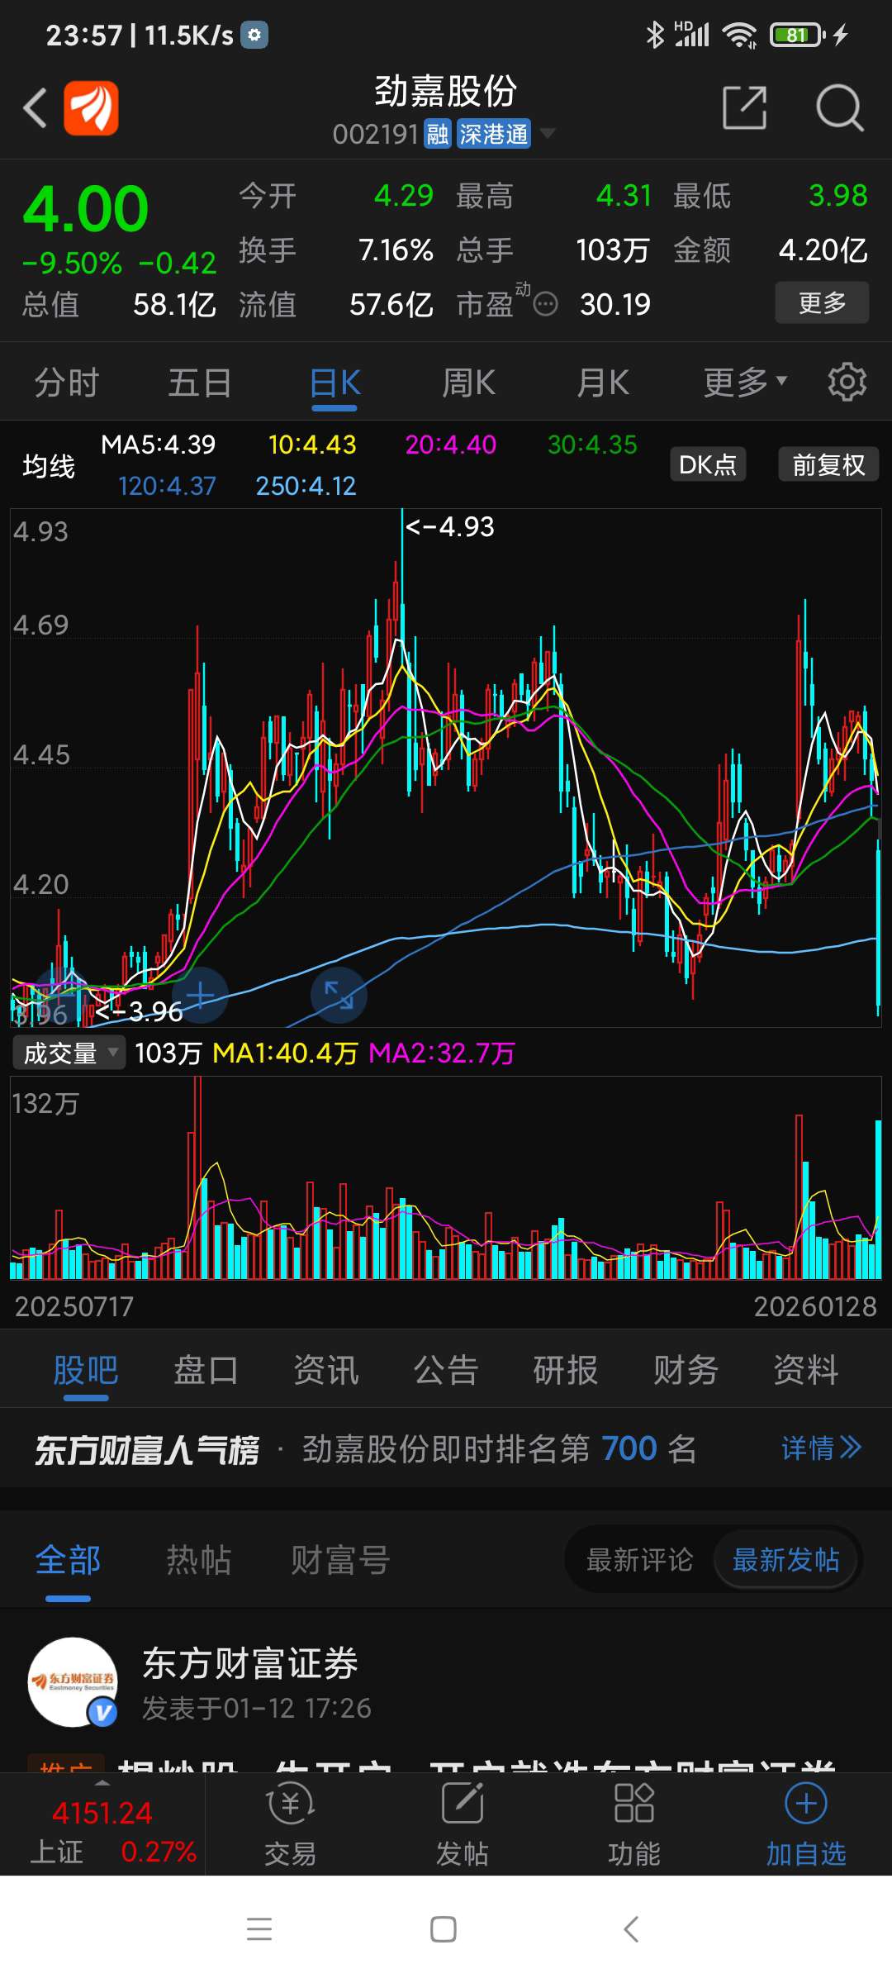Tap the share export icon
This screenshot has width=892, height=1983.
pyautogui.click(x=744, y=107)
